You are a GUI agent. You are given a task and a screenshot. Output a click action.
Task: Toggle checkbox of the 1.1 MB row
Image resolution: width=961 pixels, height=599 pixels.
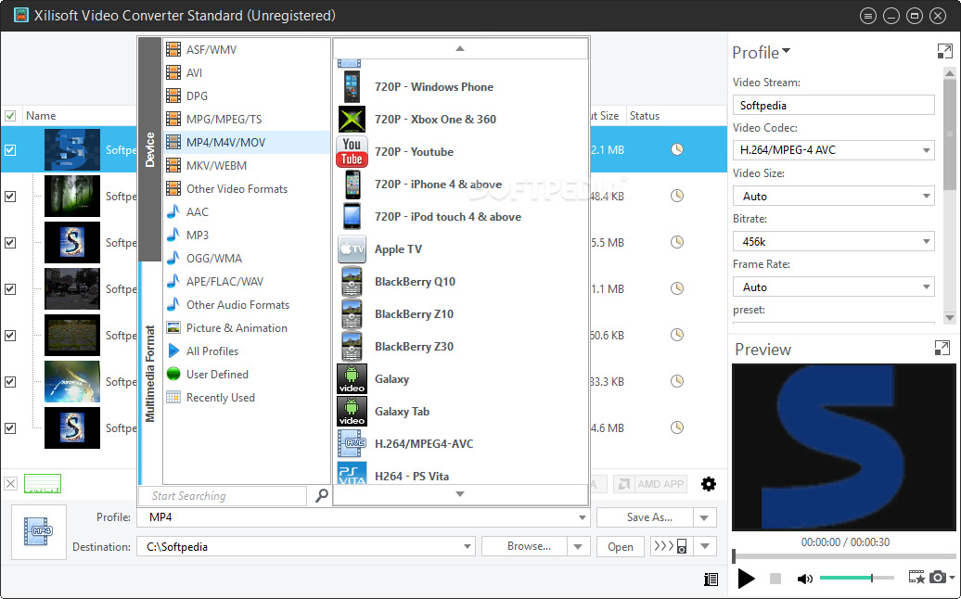[10, 289]
